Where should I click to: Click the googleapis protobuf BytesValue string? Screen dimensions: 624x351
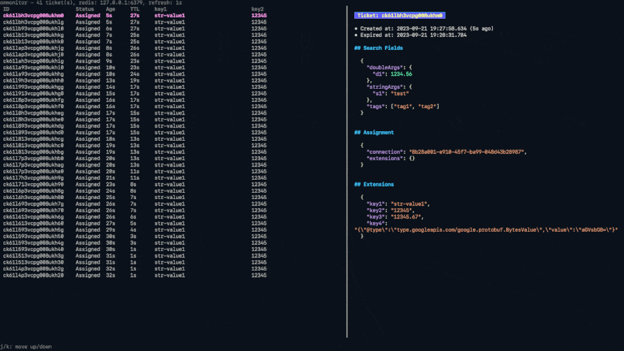[x=486, y=230]
